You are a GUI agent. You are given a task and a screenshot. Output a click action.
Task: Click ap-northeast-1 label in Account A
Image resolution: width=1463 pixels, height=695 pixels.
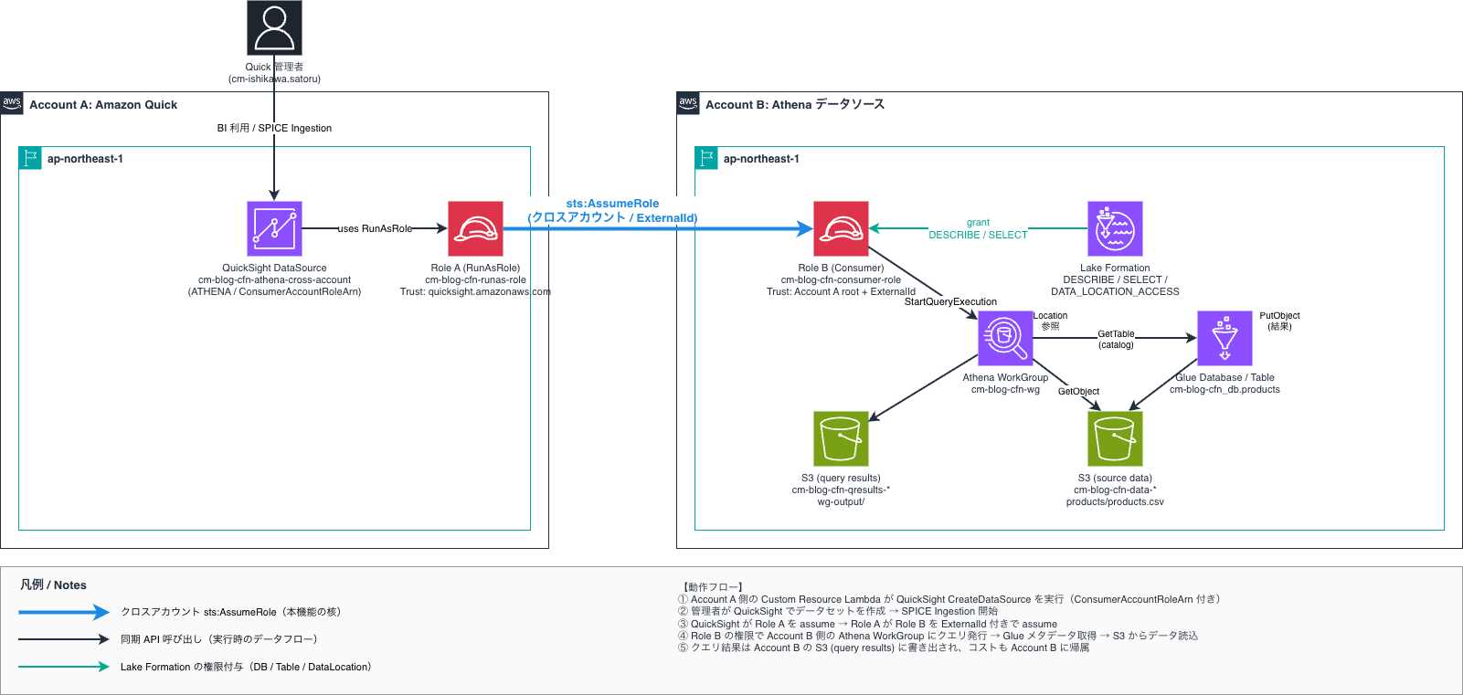point(85,159)
